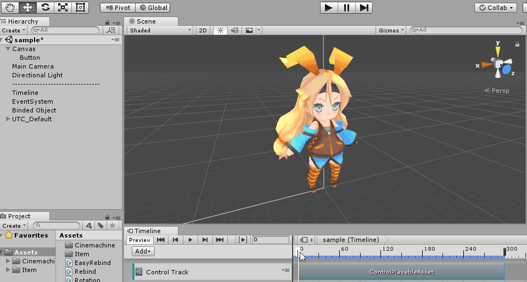
Task: Expand Item folder in Project tree
Action: click(x=8, y=269)
